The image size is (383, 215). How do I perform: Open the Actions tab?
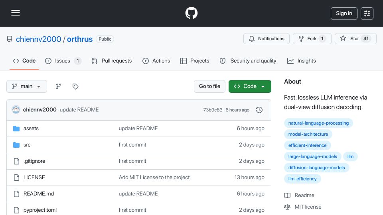pyautogui.click(x=156, y=61)
